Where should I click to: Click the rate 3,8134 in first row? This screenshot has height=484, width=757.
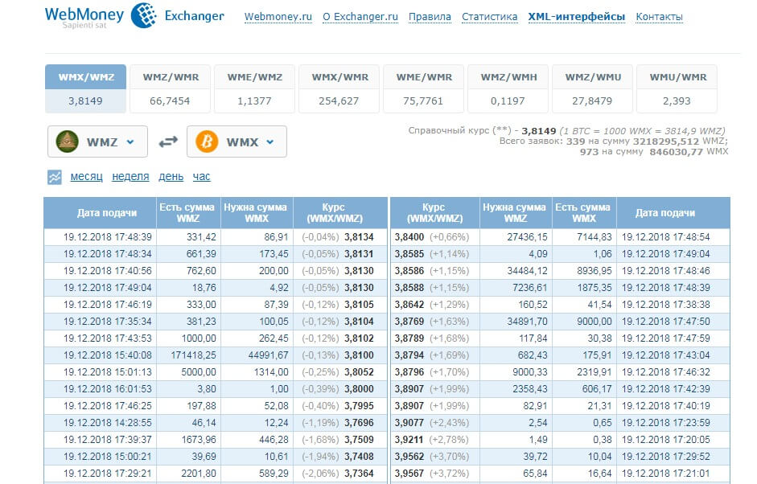tap(359, 237)
